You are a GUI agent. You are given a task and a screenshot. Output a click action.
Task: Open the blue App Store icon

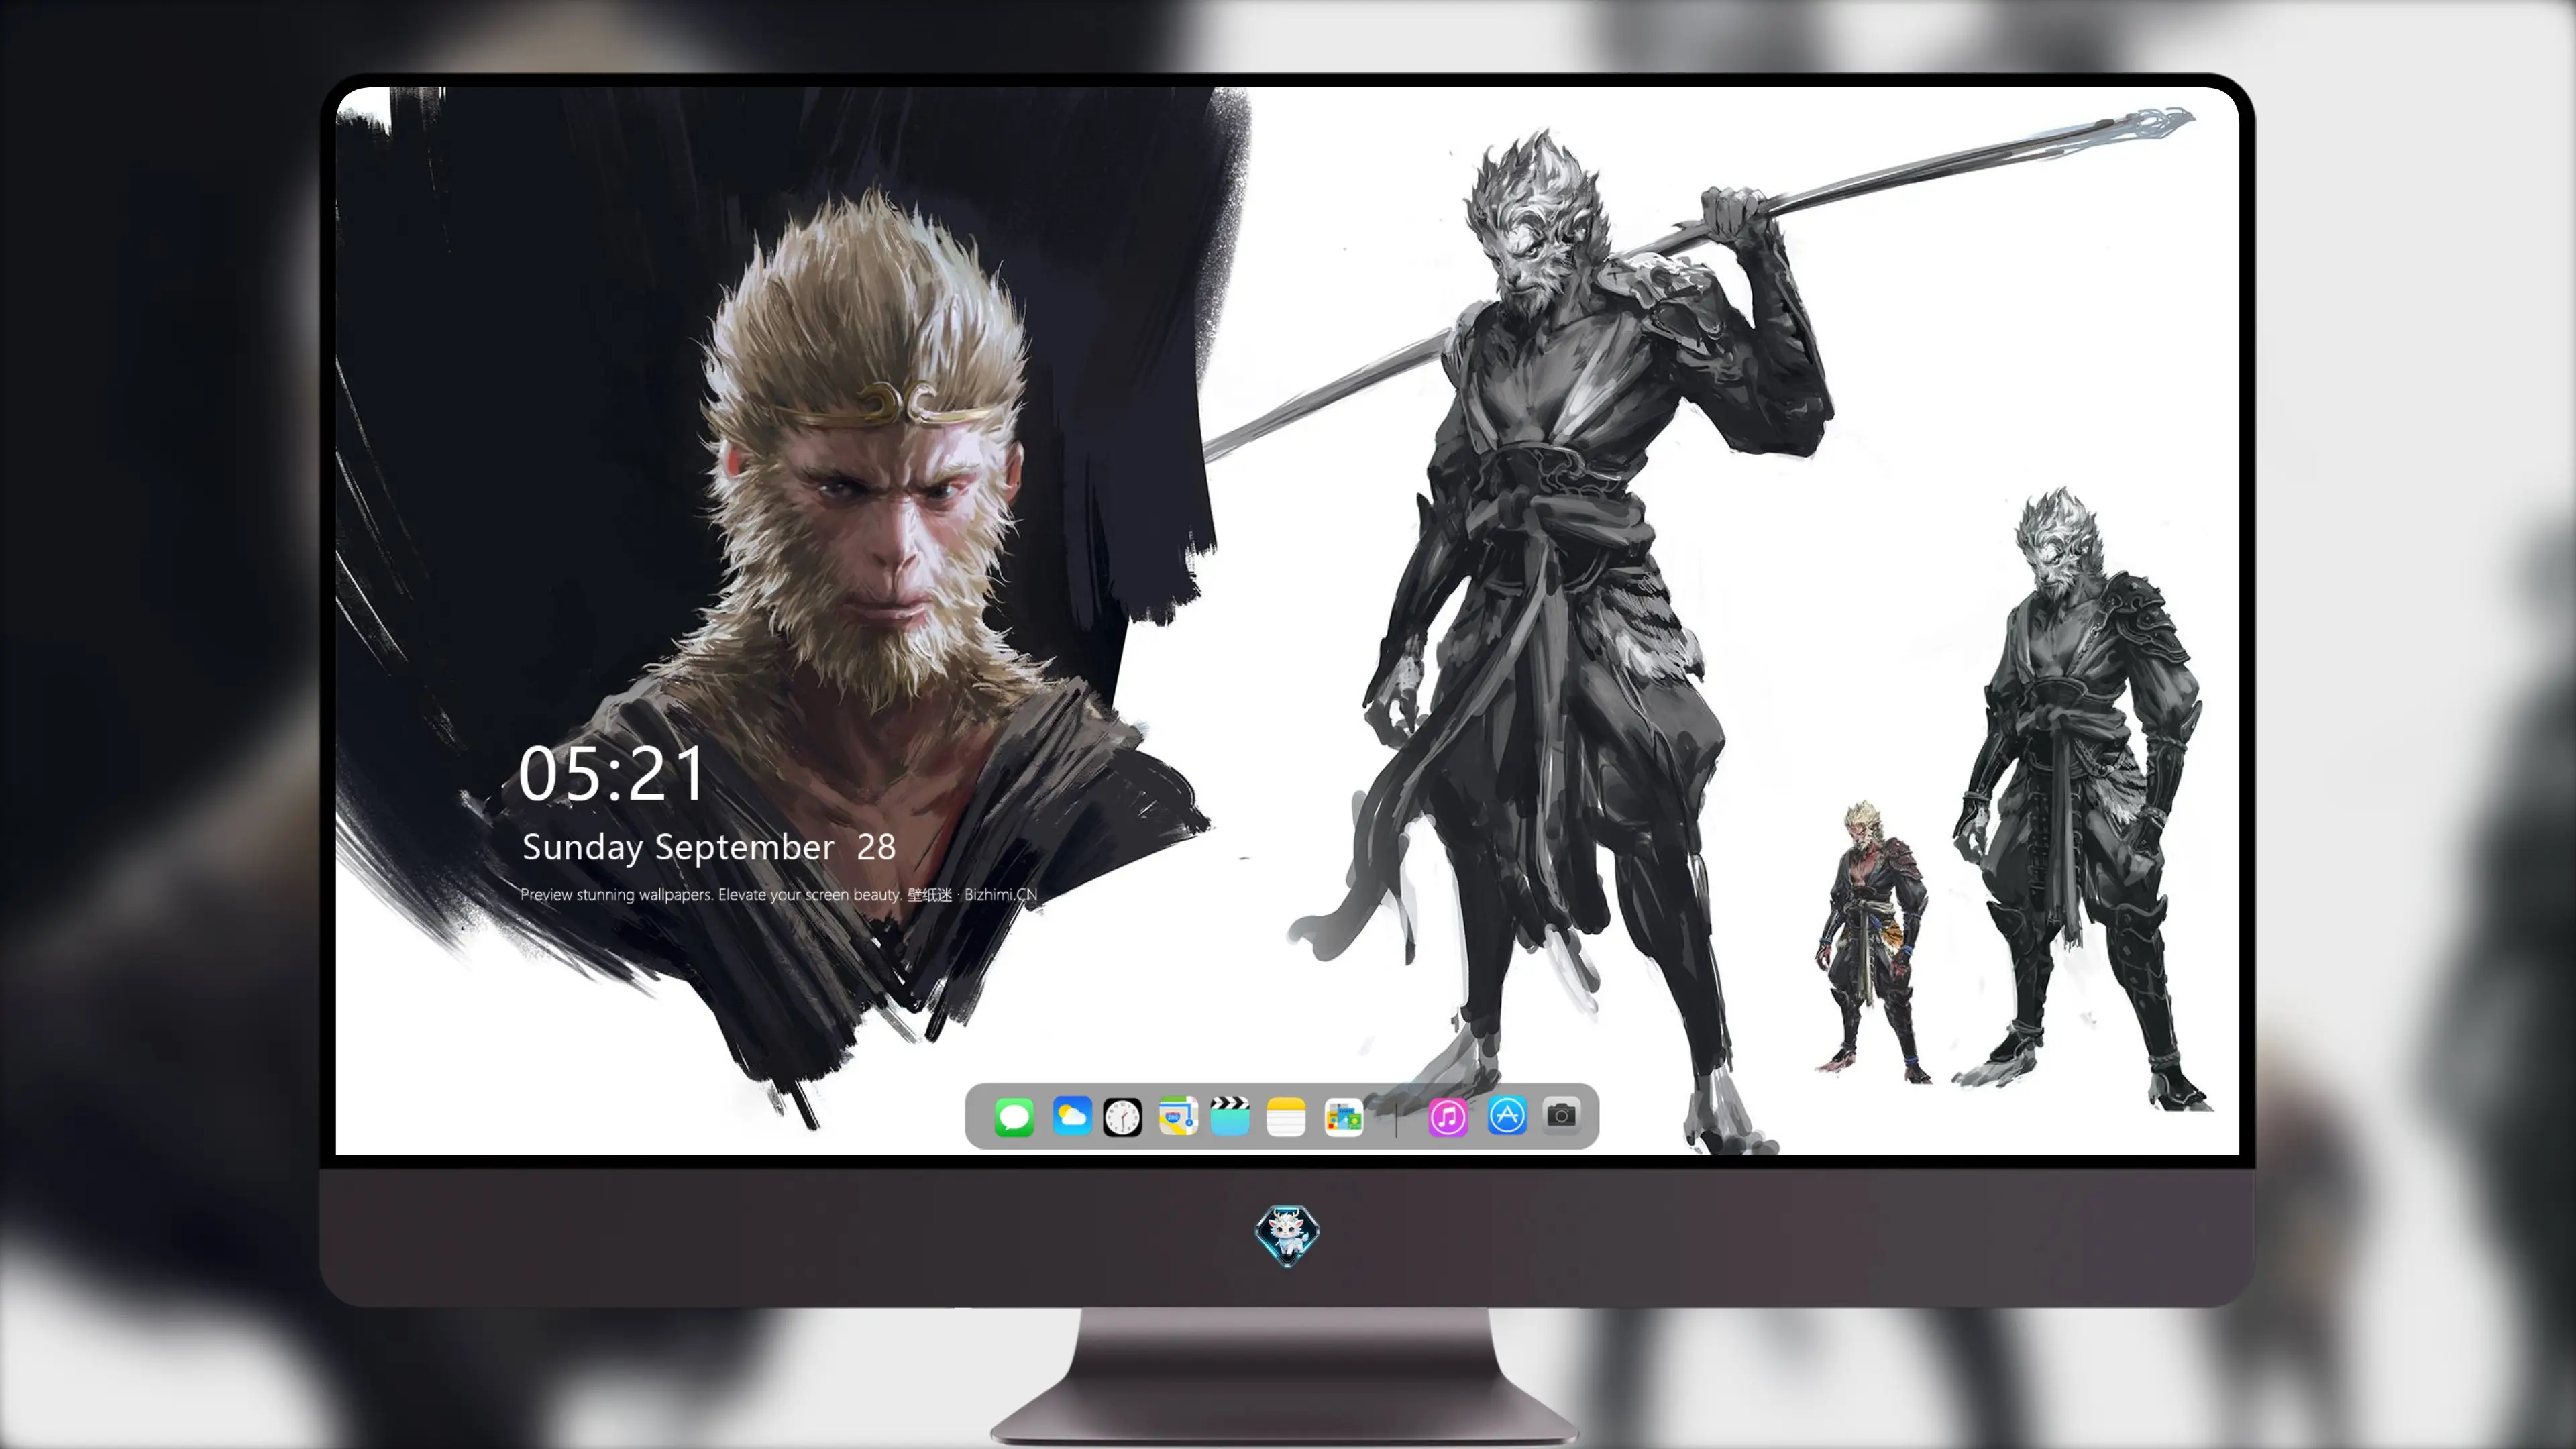click(x=1507, y=1116)
